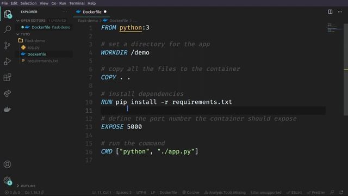Open the Help menu
Viewport: 348px width, 196px height.
pyautogui.click(x=91, y=3)
